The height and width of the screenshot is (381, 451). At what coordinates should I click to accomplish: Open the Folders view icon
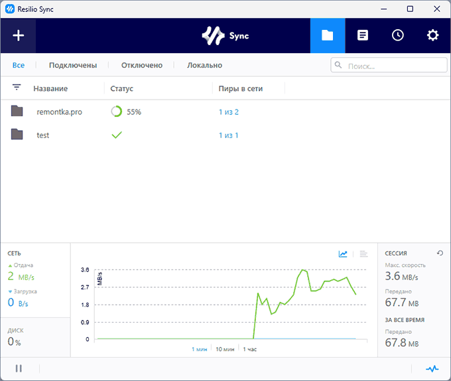(x=327, y=36)
